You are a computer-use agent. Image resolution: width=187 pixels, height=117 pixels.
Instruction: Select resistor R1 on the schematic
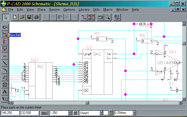coord(102,39)
